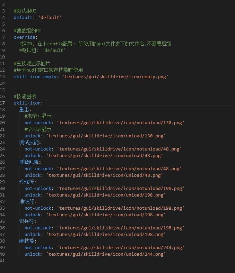Click the 测试技能 skill key
This screenshot has height=273, width=235.
29,142
